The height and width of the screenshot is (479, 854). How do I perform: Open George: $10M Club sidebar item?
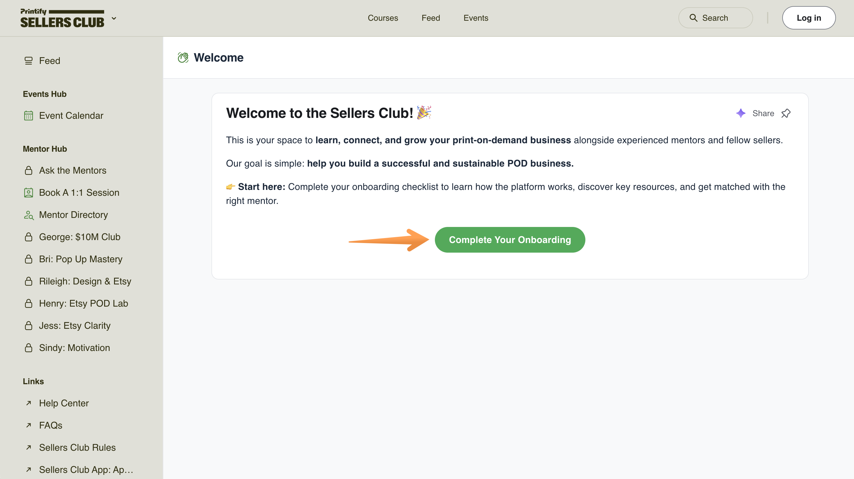click(80, 237)
